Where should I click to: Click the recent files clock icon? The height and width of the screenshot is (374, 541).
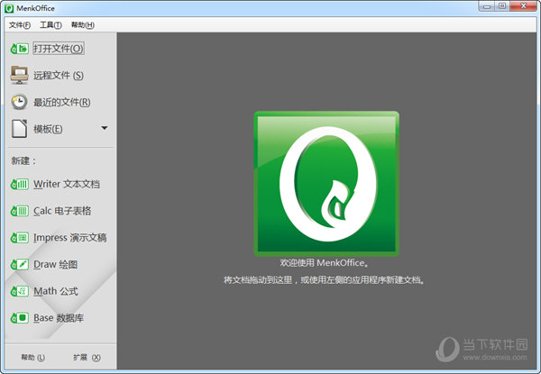19,102
